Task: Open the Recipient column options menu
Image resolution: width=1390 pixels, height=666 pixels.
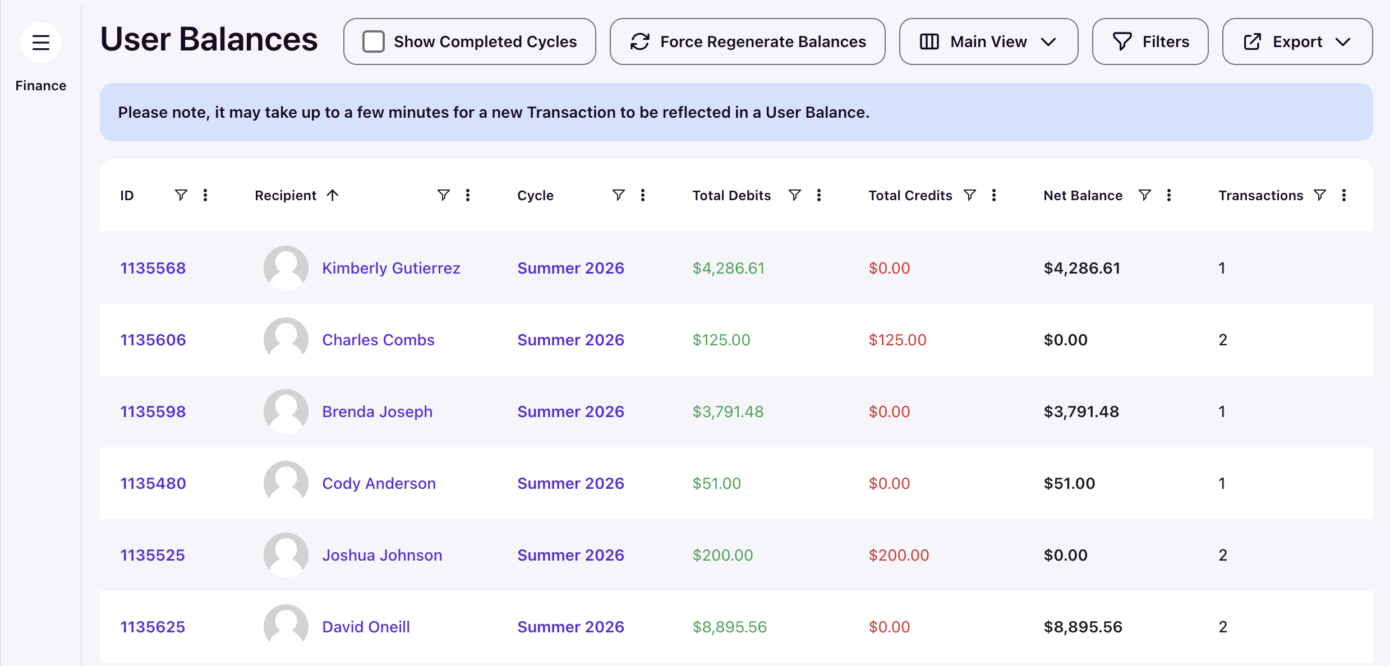Action: pyautogui.click(x=468, y=195)
